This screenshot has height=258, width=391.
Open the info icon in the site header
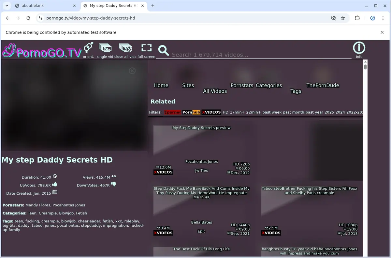coord(359,48)
